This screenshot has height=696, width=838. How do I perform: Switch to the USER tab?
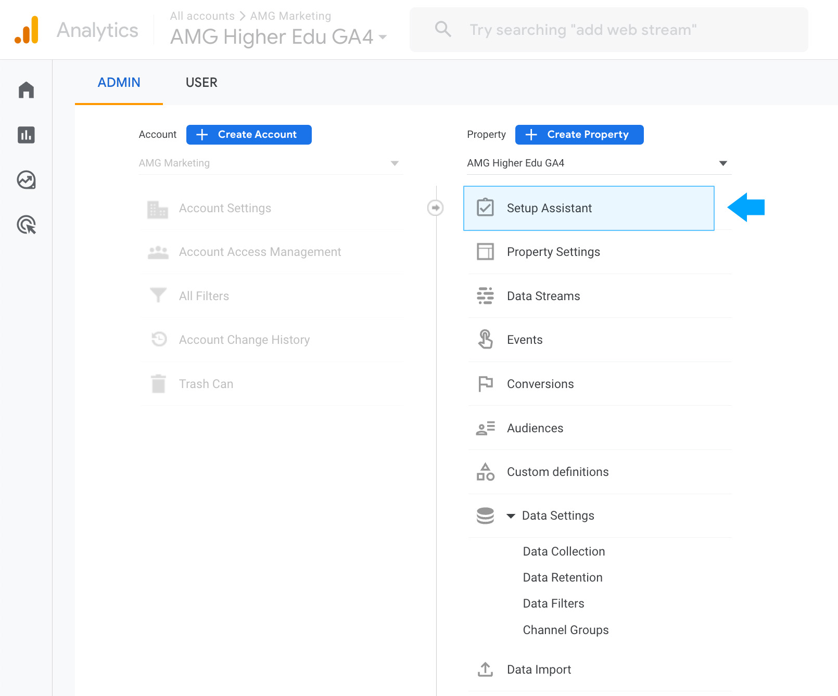[201, 83]
